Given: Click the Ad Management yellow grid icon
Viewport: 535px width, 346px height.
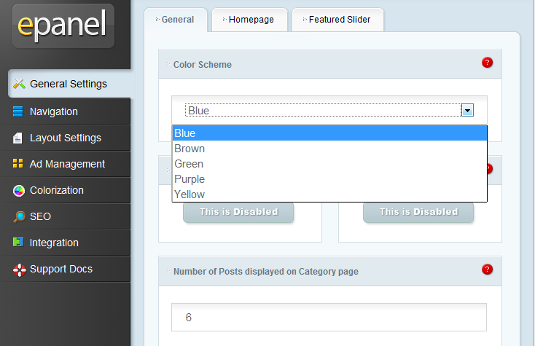Looking at the screenshot, I should 17,164.
